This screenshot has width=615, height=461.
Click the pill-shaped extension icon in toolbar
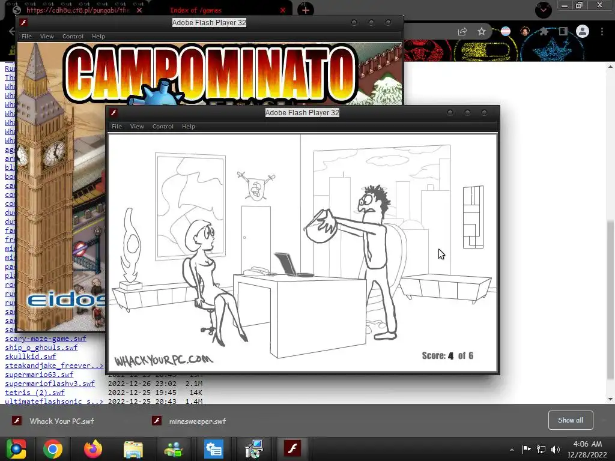pyautogui.click(x=506, y=31)
